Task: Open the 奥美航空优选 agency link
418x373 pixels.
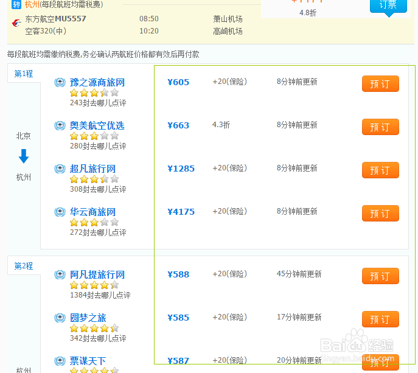Action: pos(97,125)
